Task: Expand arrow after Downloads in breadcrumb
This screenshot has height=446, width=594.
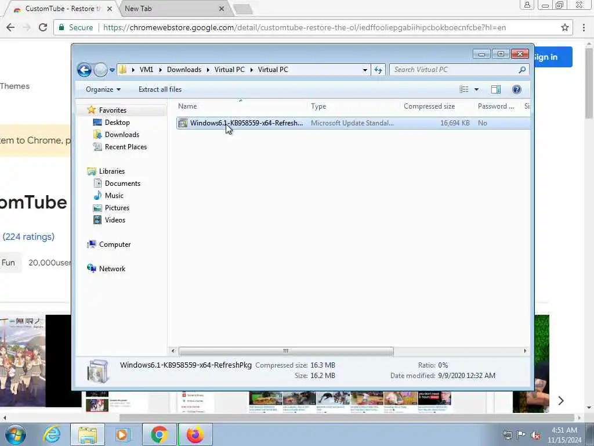Action: [208, 70]
